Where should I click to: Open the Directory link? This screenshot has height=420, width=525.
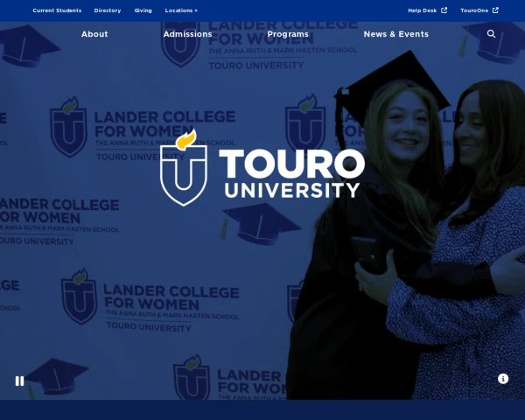click(x=108, y=10)
